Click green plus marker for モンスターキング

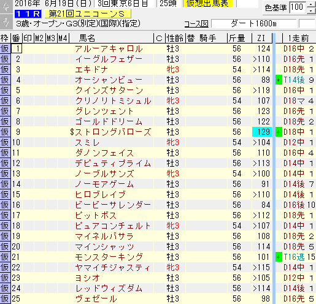coord(279,257)
